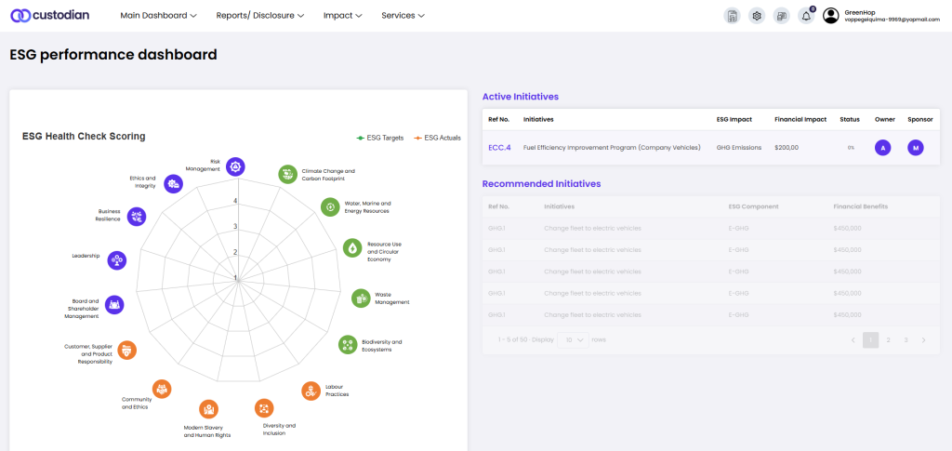
Task: Open the Reports/ Disclosure dropdown
Action: 259,16
